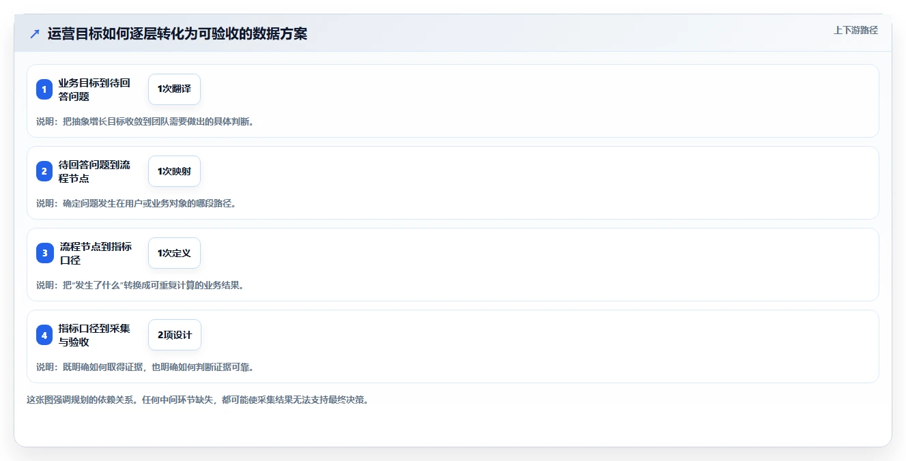
Task: Click the step 3 number badge
Action: coord(44,253)
